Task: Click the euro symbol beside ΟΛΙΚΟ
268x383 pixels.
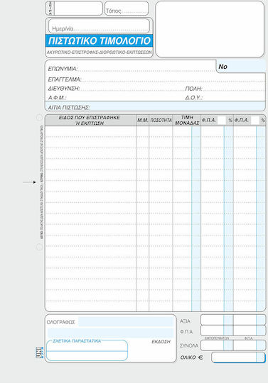Action: (200, 357)
